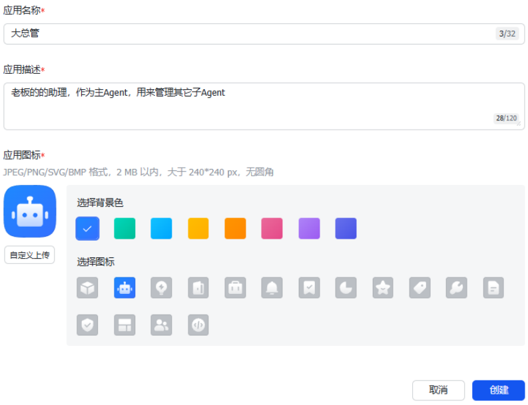Select the pie chart icon option

346,287
